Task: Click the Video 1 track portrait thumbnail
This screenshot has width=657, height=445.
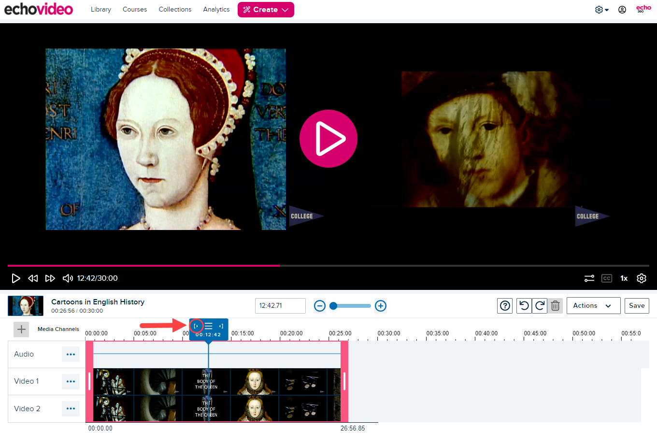Action: [255, 382]
